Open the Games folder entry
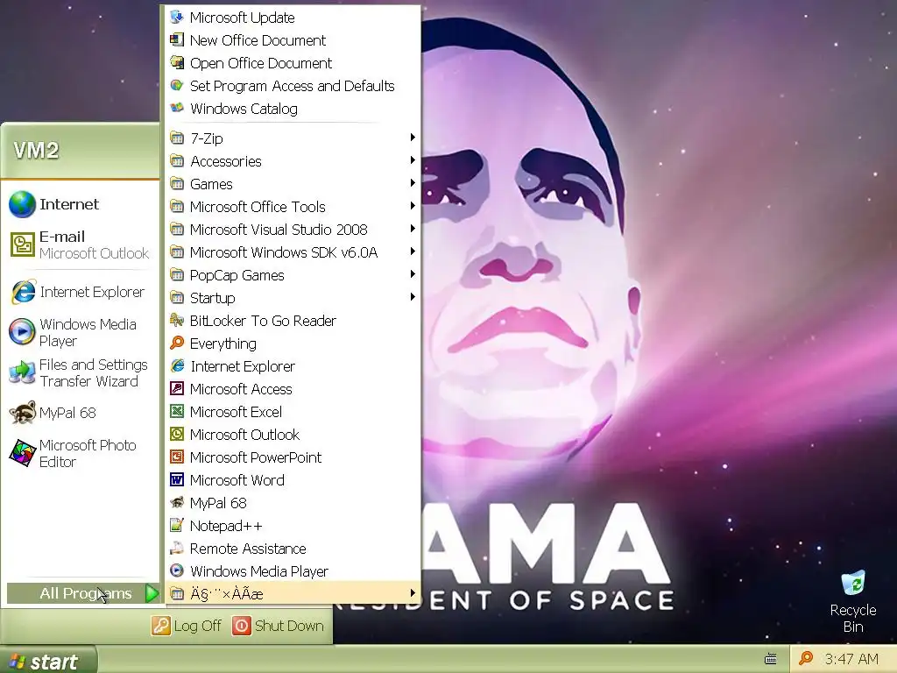Image resolution: width=897 pixels, height=673 pixels. [293, 184]
